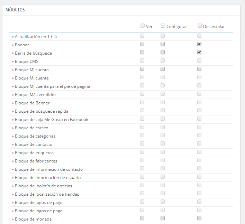The image size is (245, 224).
Task: Click Bloque de localización de tiendas
Action: tap(47, 194)
